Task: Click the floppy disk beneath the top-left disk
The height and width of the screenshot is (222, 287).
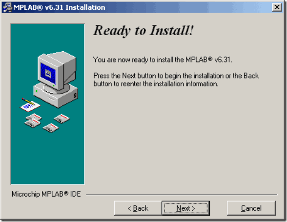Action: pyautogui.click(x=33, y=123)
